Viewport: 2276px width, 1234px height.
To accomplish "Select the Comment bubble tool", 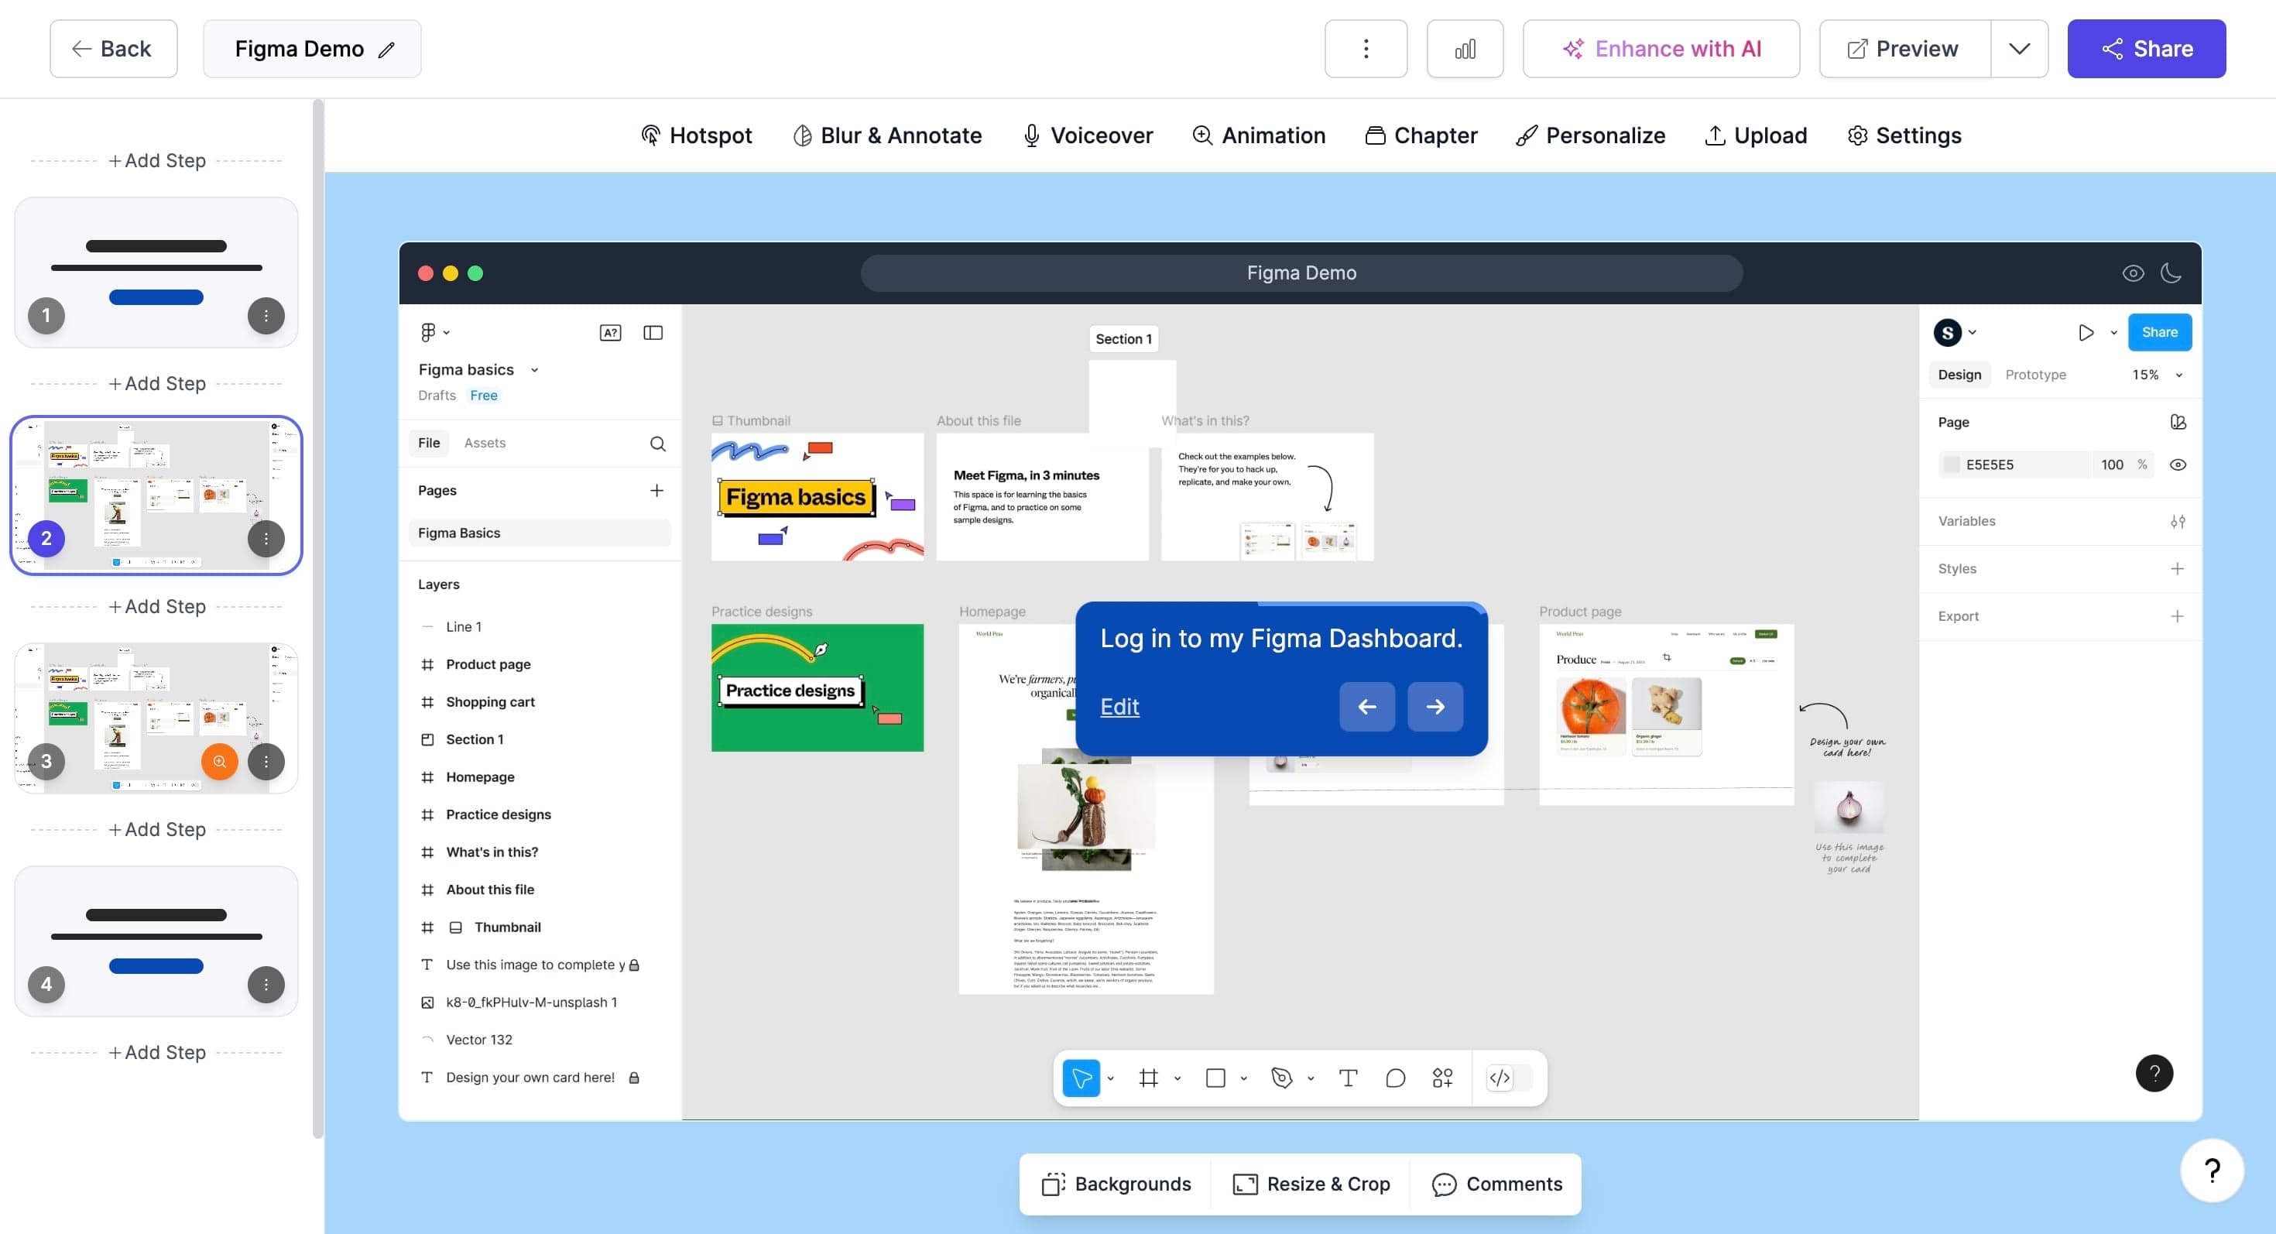I will 1395,1078.
